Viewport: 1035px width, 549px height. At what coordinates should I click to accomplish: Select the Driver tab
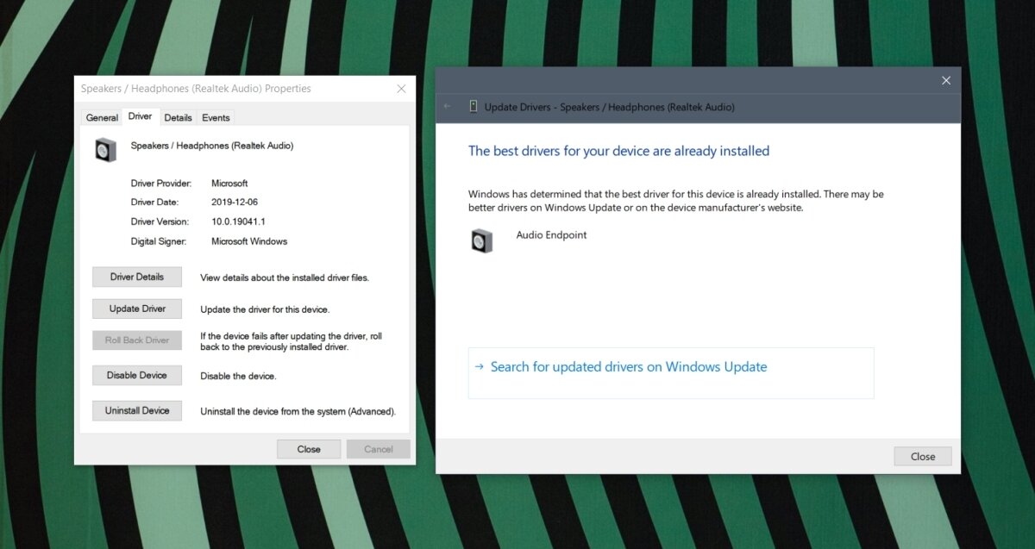click(x=140, y=116)
